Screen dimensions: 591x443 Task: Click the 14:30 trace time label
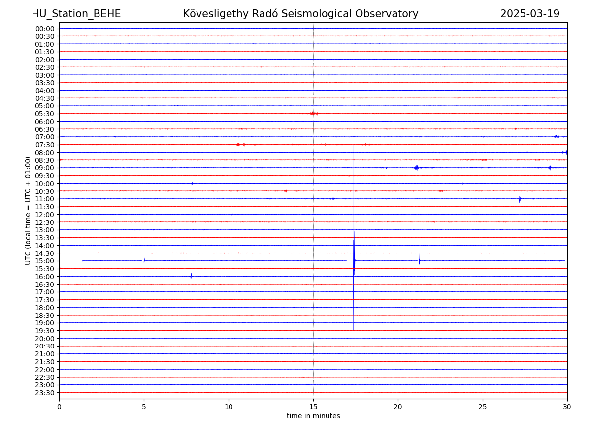tap(45, 253)
